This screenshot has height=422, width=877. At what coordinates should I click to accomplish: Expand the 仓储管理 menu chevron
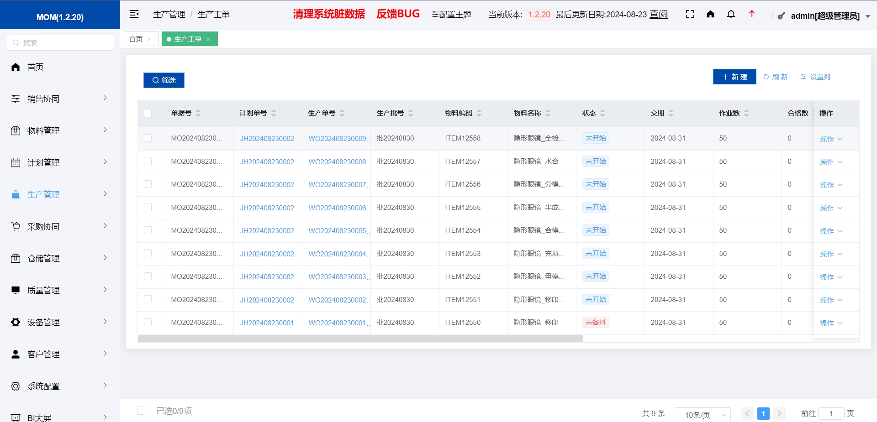click(x=105, y=258)
